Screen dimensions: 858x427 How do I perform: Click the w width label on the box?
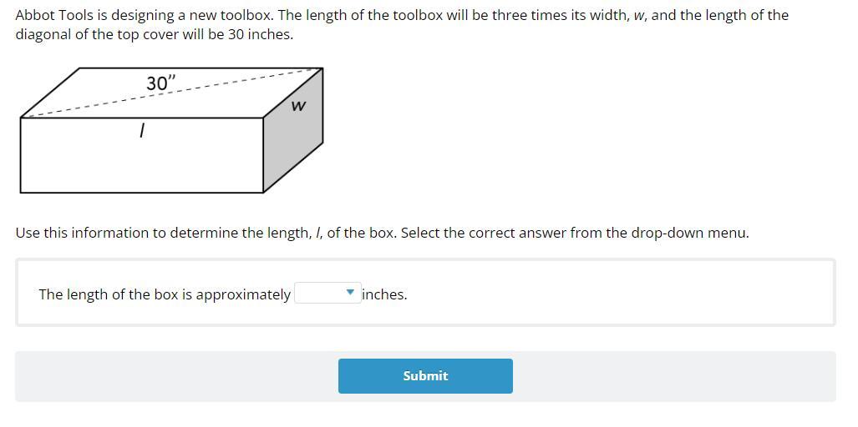[297, 105]
